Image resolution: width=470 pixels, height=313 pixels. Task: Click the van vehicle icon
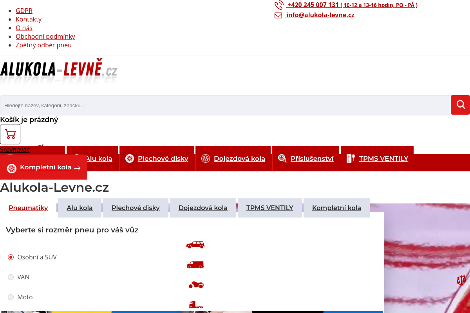click(x=195, y=265)
